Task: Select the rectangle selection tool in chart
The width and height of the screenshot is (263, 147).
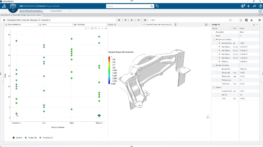Action: click(89, 28)
